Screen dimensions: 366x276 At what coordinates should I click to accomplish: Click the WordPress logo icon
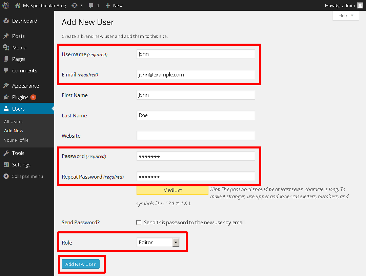tap(6, 5)
